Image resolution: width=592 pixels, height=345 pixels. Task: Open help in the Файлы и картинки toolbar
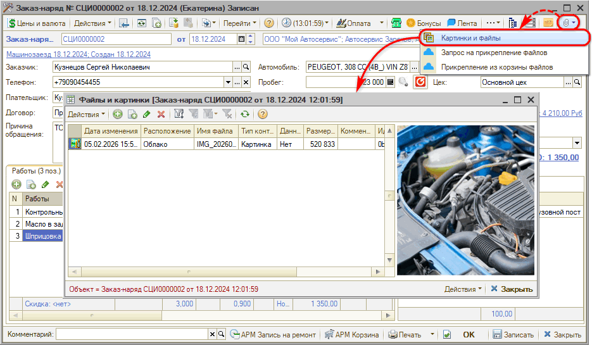click(262, 114)
